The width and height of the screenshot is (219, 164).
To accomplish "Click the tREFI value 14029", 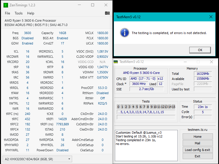I will (62, 119).
